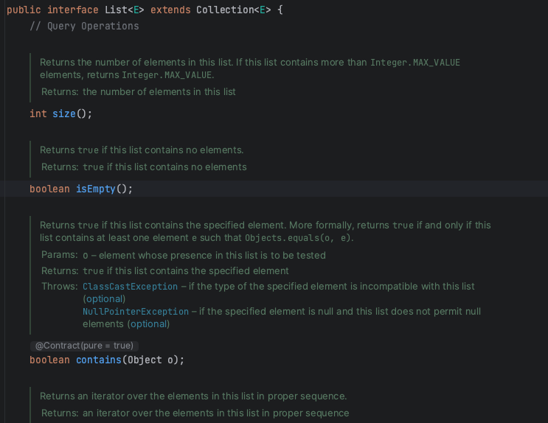
Task: Click the Collection type in extends clause
Action: click(x=225, y=10)
